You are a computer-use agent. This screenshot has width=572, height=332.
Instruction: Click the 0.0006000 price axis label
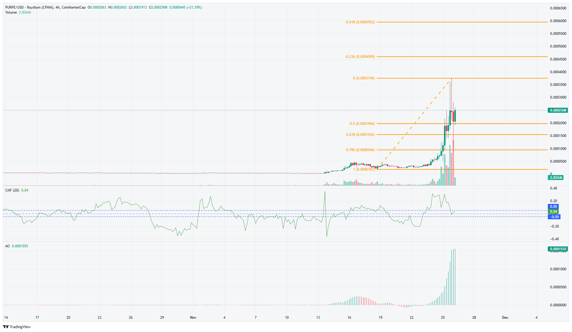coord(558,21)
